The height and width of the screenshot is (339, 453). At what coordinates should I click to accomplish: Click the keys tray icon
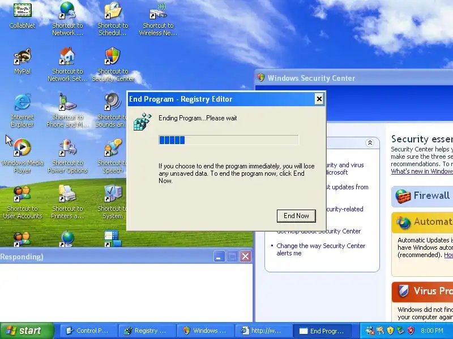[380, 331]
